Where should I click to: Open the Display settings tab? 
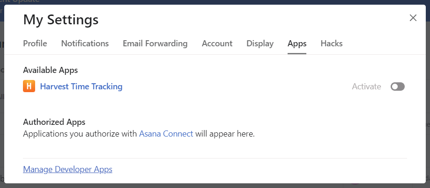260,43
